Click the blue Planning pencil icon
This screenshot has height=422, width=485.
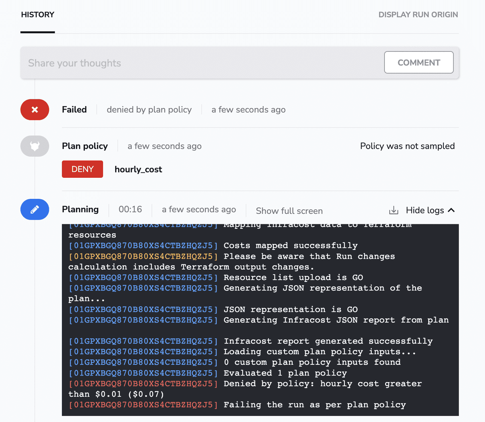tap(34, 209)
